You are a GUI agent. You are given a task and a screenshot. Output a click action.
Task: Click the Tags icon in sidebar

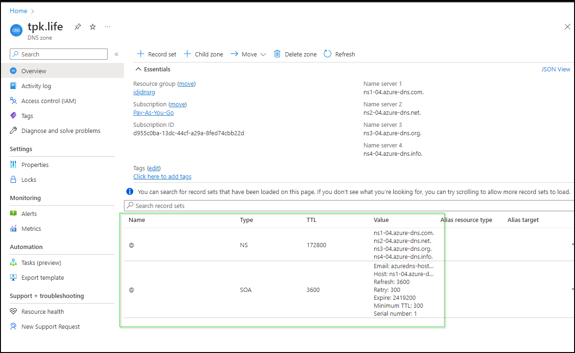coord(14,116)
